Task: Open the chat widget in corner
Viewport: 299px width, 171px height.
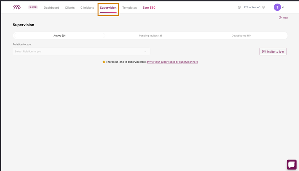Action: (291, 165)
